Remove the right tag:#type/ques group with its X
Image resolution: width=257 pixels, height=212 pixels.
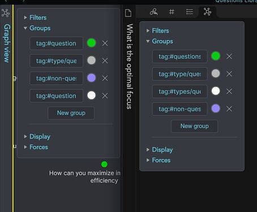[229, 74]
